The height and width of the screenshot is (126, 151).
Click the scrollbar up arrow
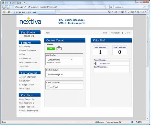147,16
